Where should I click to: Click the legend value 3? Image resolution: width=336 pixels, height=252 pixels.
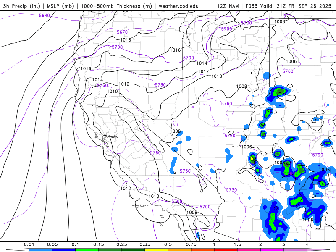coord(283,244)
